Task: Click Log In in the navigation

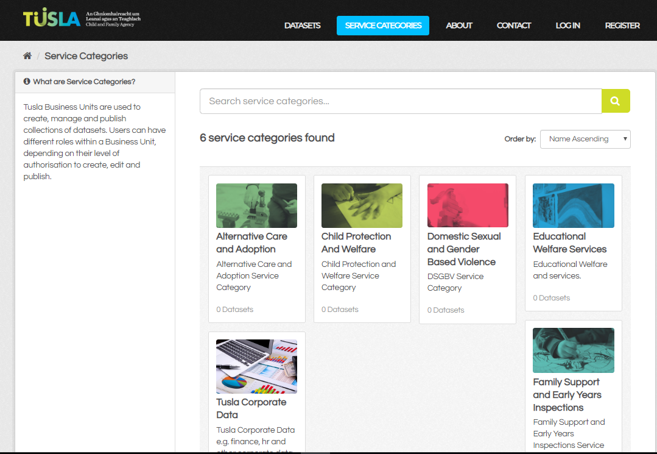Action: tap(567, 26)
